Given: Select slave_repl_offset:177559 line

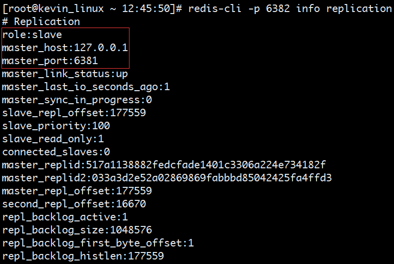Looking at the screenshot, I should [74, 113].
